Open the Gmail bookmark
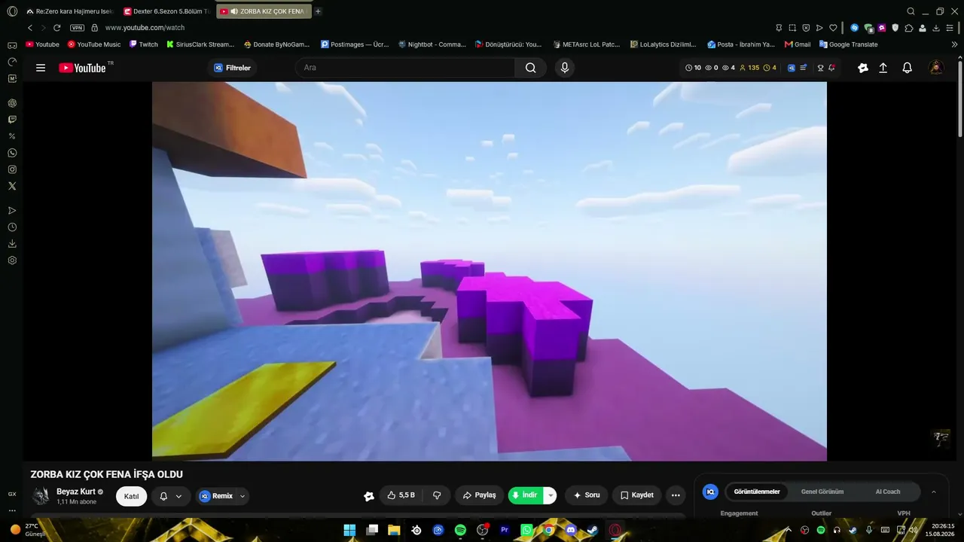This screenshot has height=542, width=964. (x=798, y=44)
